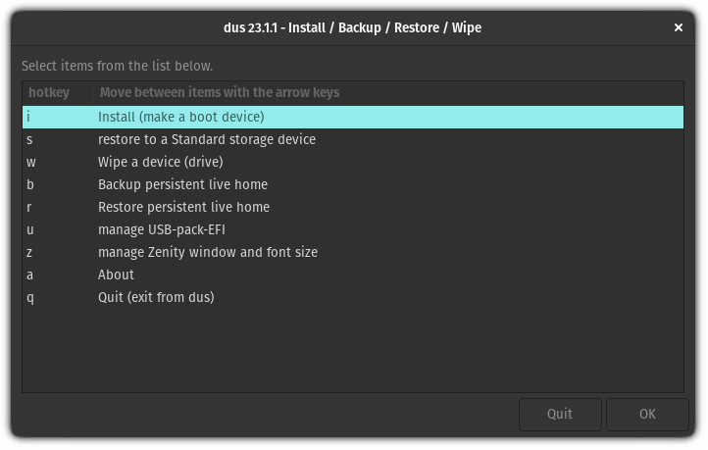Viewport: 708px width, 450px height.
Task: Click the 'Move between items' column header
Action: coord(219,93)
